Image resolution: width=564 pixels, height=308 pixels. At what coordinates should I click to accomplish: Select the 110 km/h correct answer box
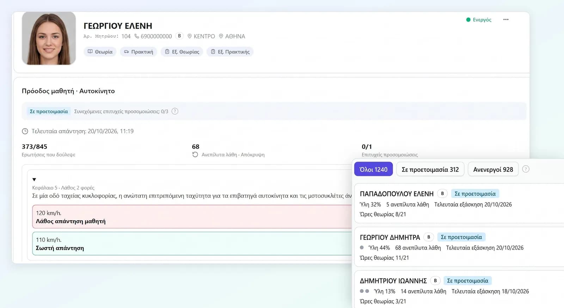coord(192,244)
